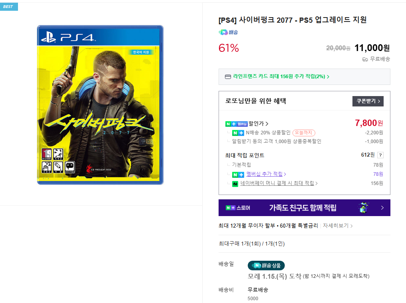
Task: Click the 오늘까지 deadline tag
Action: pyautogui.click(x=303, y=132)
